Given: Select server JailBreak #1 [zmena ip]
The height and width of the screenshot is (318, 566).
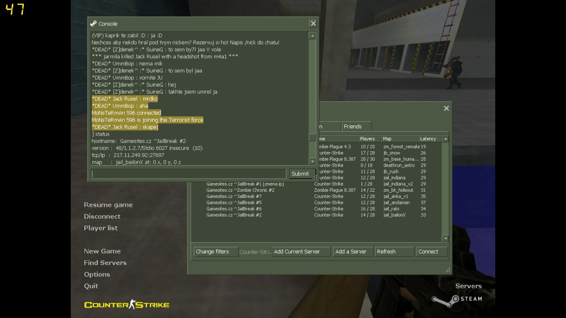Looking at the screenshot, I should pyautogui.click(x=316, y=184).
